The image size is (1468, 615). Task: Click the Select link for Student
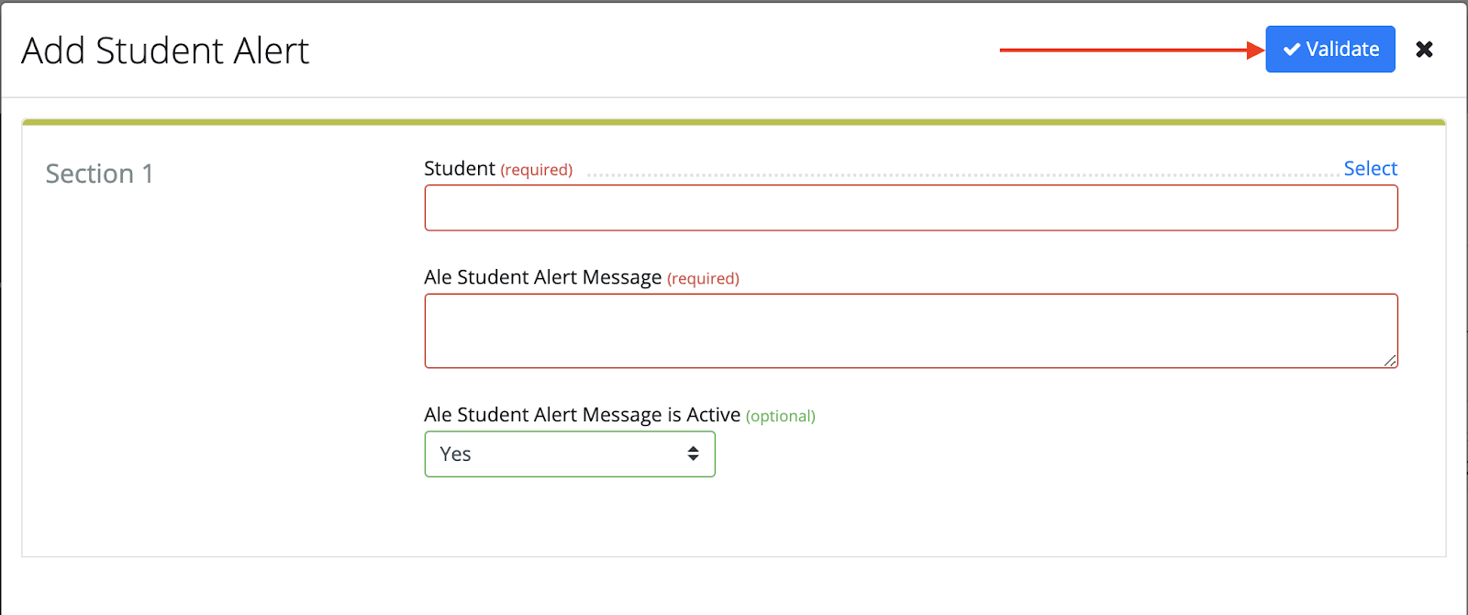point(1370,169)
